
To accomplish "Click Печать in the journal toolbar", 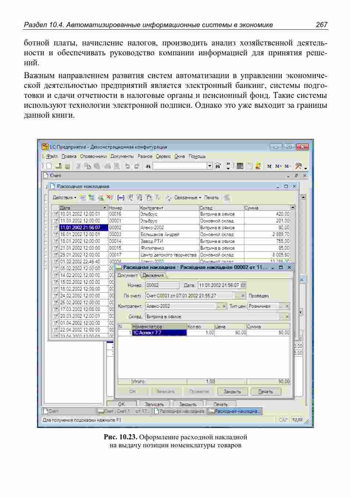I will 211,198.
